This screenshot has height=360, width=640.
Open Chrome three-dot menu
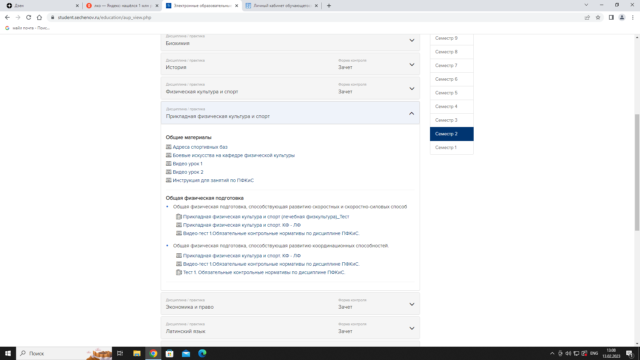click(633, 17)
